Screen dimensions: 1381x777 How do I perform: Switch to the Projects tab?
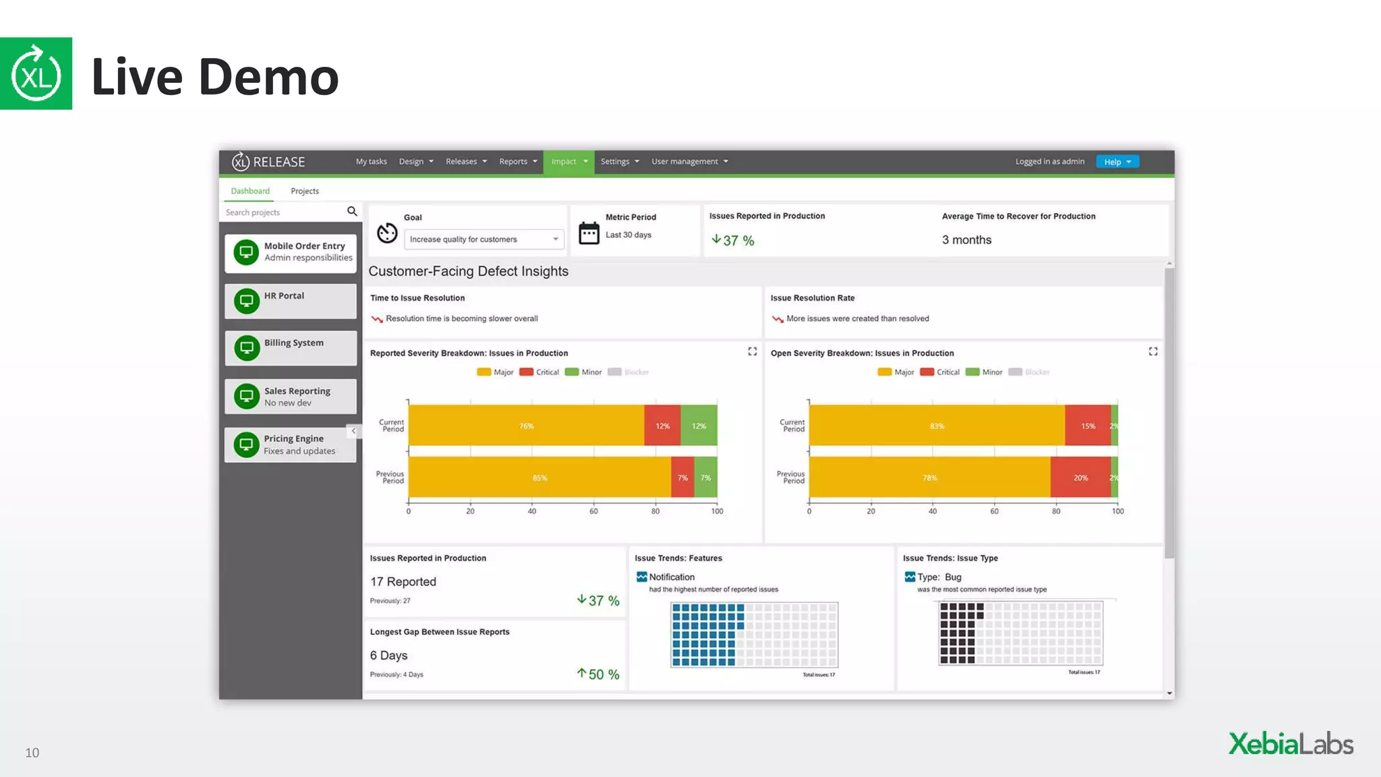pyautogui.click(x=305, y=192)
